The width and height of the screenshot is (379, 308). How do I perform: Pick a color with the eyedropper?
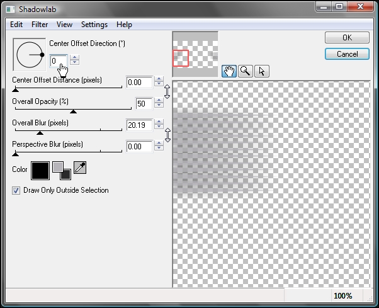[x=80, y=168]
